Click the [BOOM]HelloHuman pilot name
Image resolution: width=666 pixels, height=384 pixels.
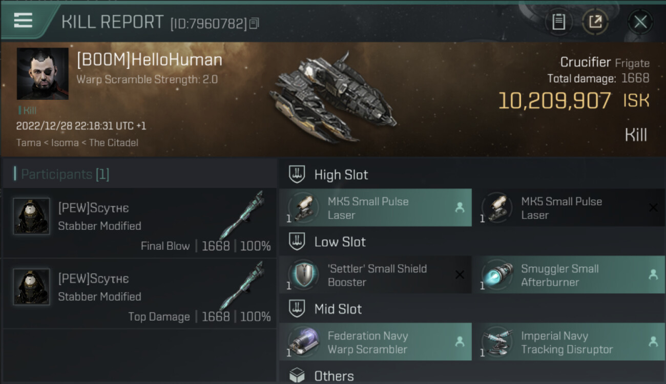150,60
